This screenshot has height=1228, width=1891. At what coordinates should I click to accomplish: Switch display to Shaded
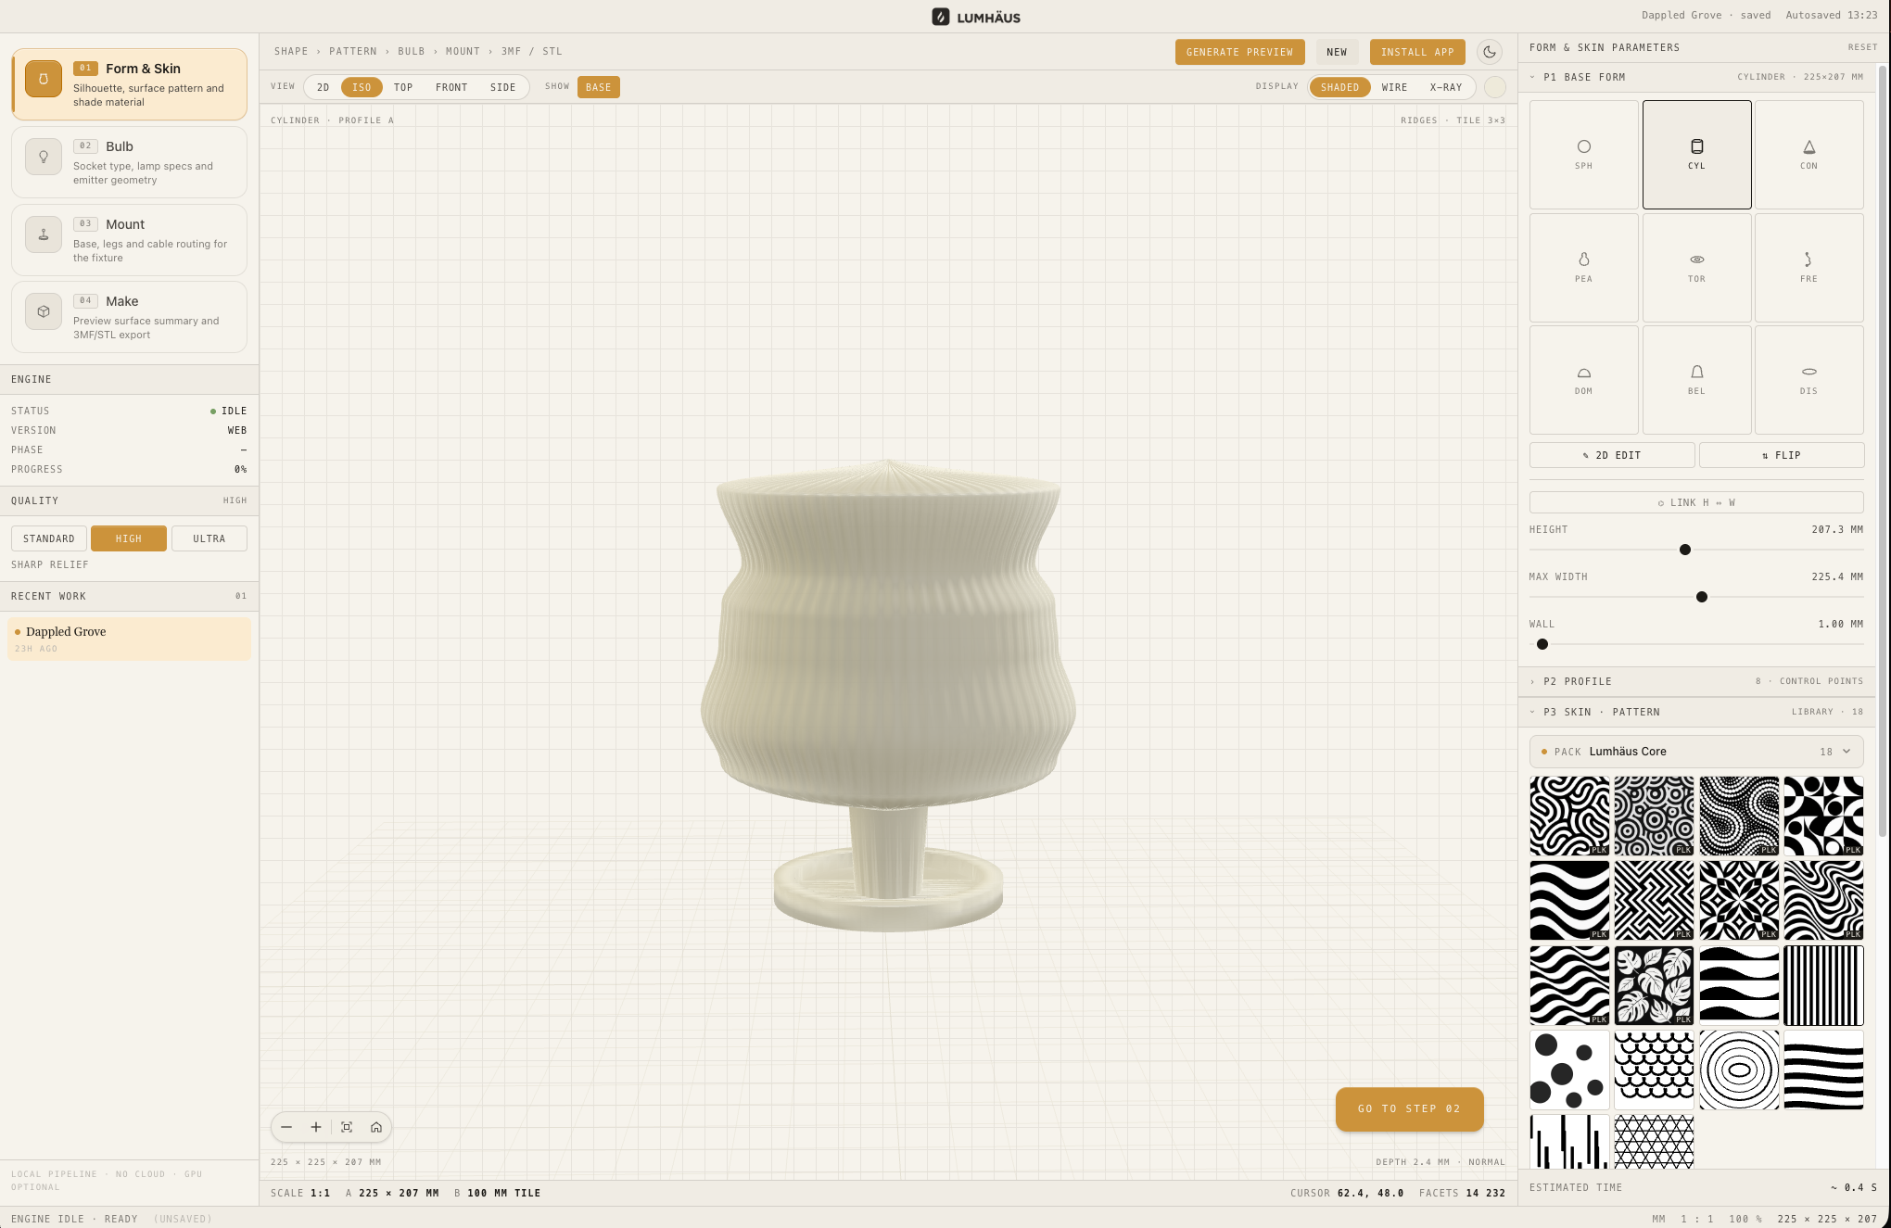point(1339,87)
